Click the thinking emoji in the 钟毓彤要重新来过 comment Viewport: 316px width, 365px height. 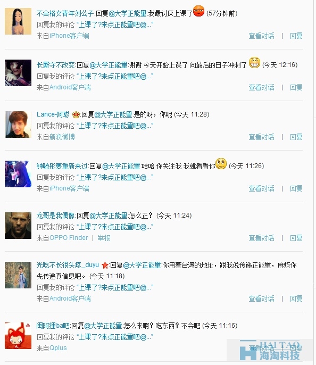pos(221,164)
